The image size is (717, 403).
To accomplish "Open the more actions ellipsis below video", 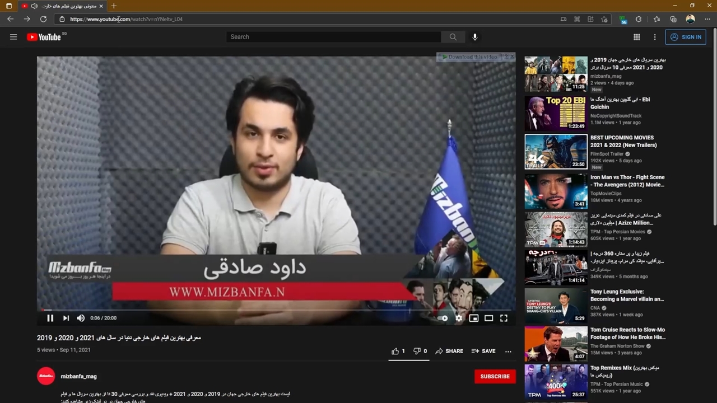I will (x=508, y=351).
